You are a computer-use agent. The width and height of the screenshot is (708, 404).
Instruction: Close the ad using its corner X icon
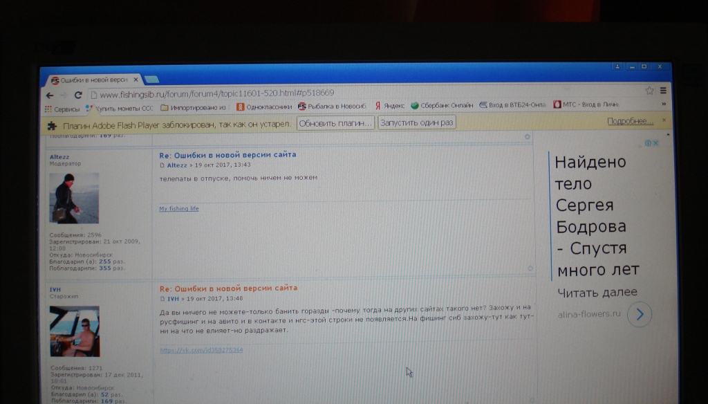655,143
